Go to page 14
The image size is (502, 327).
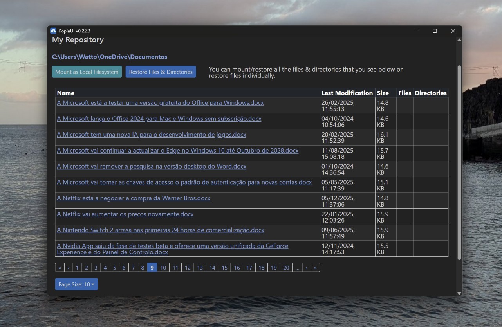click(x=212, y=268)
